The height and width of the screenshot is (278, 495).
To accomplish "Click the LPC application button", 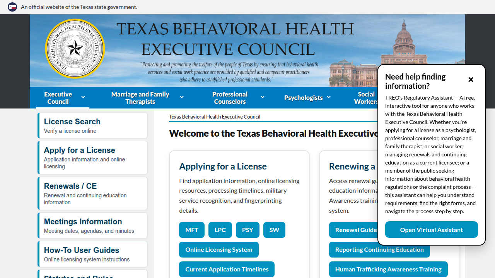I will pyautogui.click(x=220, y=230).
